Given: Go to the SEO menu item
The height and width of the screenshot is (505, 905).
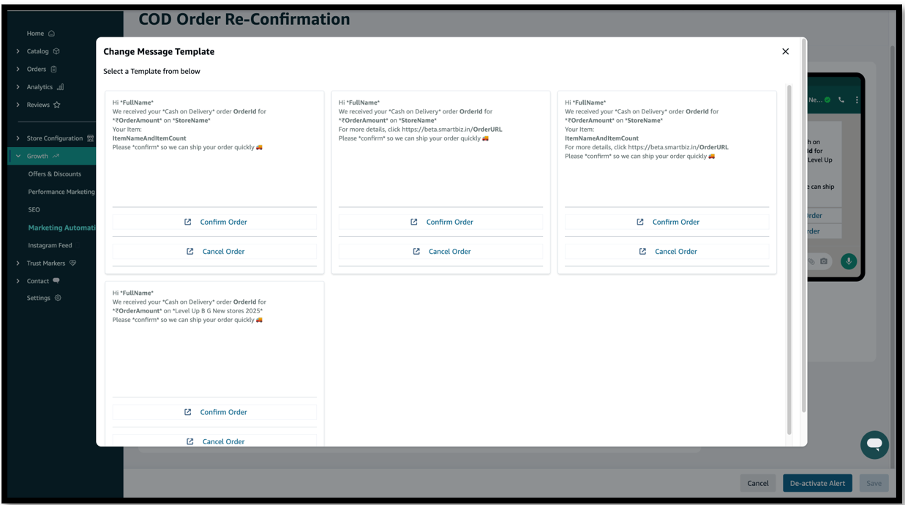Looking at the screenshot, I should click(34, 209).
